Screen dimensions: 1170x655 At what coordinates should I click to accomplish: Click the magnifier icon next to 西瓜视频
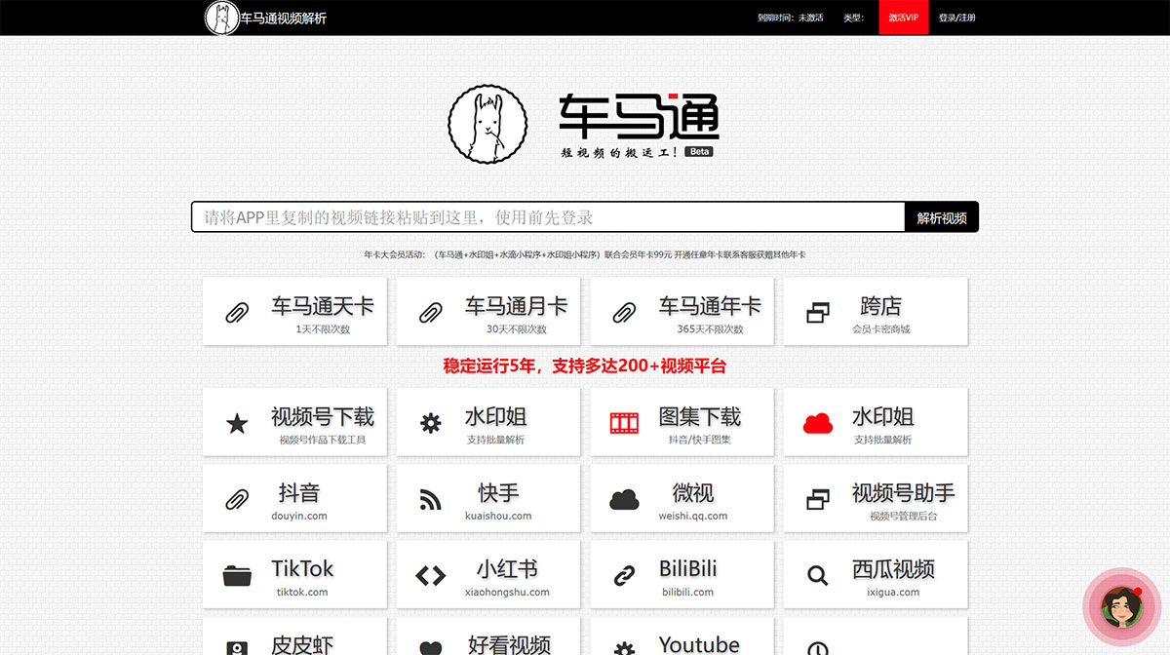click(817, 574)
